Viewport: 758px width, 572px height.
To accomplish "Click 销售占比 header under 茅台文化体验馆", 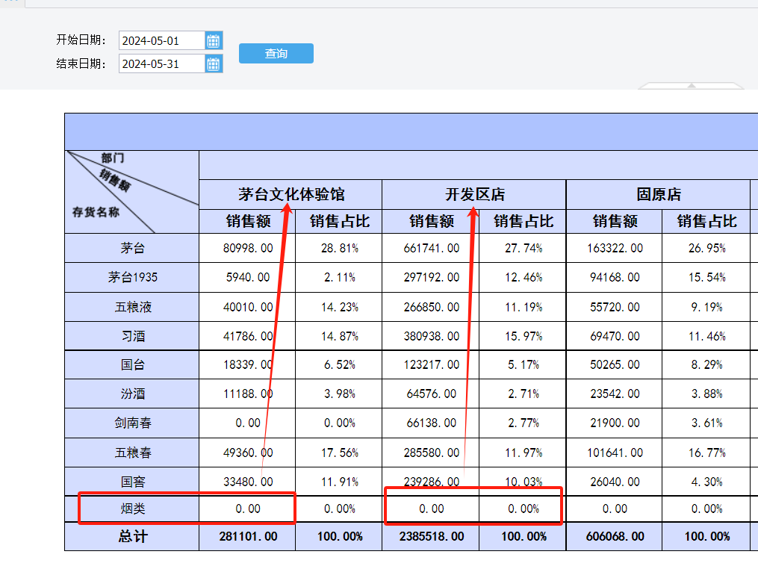I will click(339, 221).
